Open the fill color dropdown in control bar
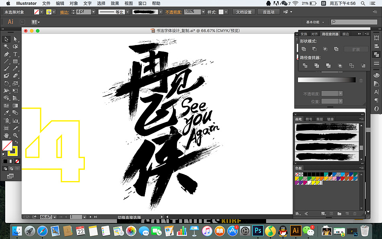The width and height of the screenshot is (382, 239). coord(42,12)
